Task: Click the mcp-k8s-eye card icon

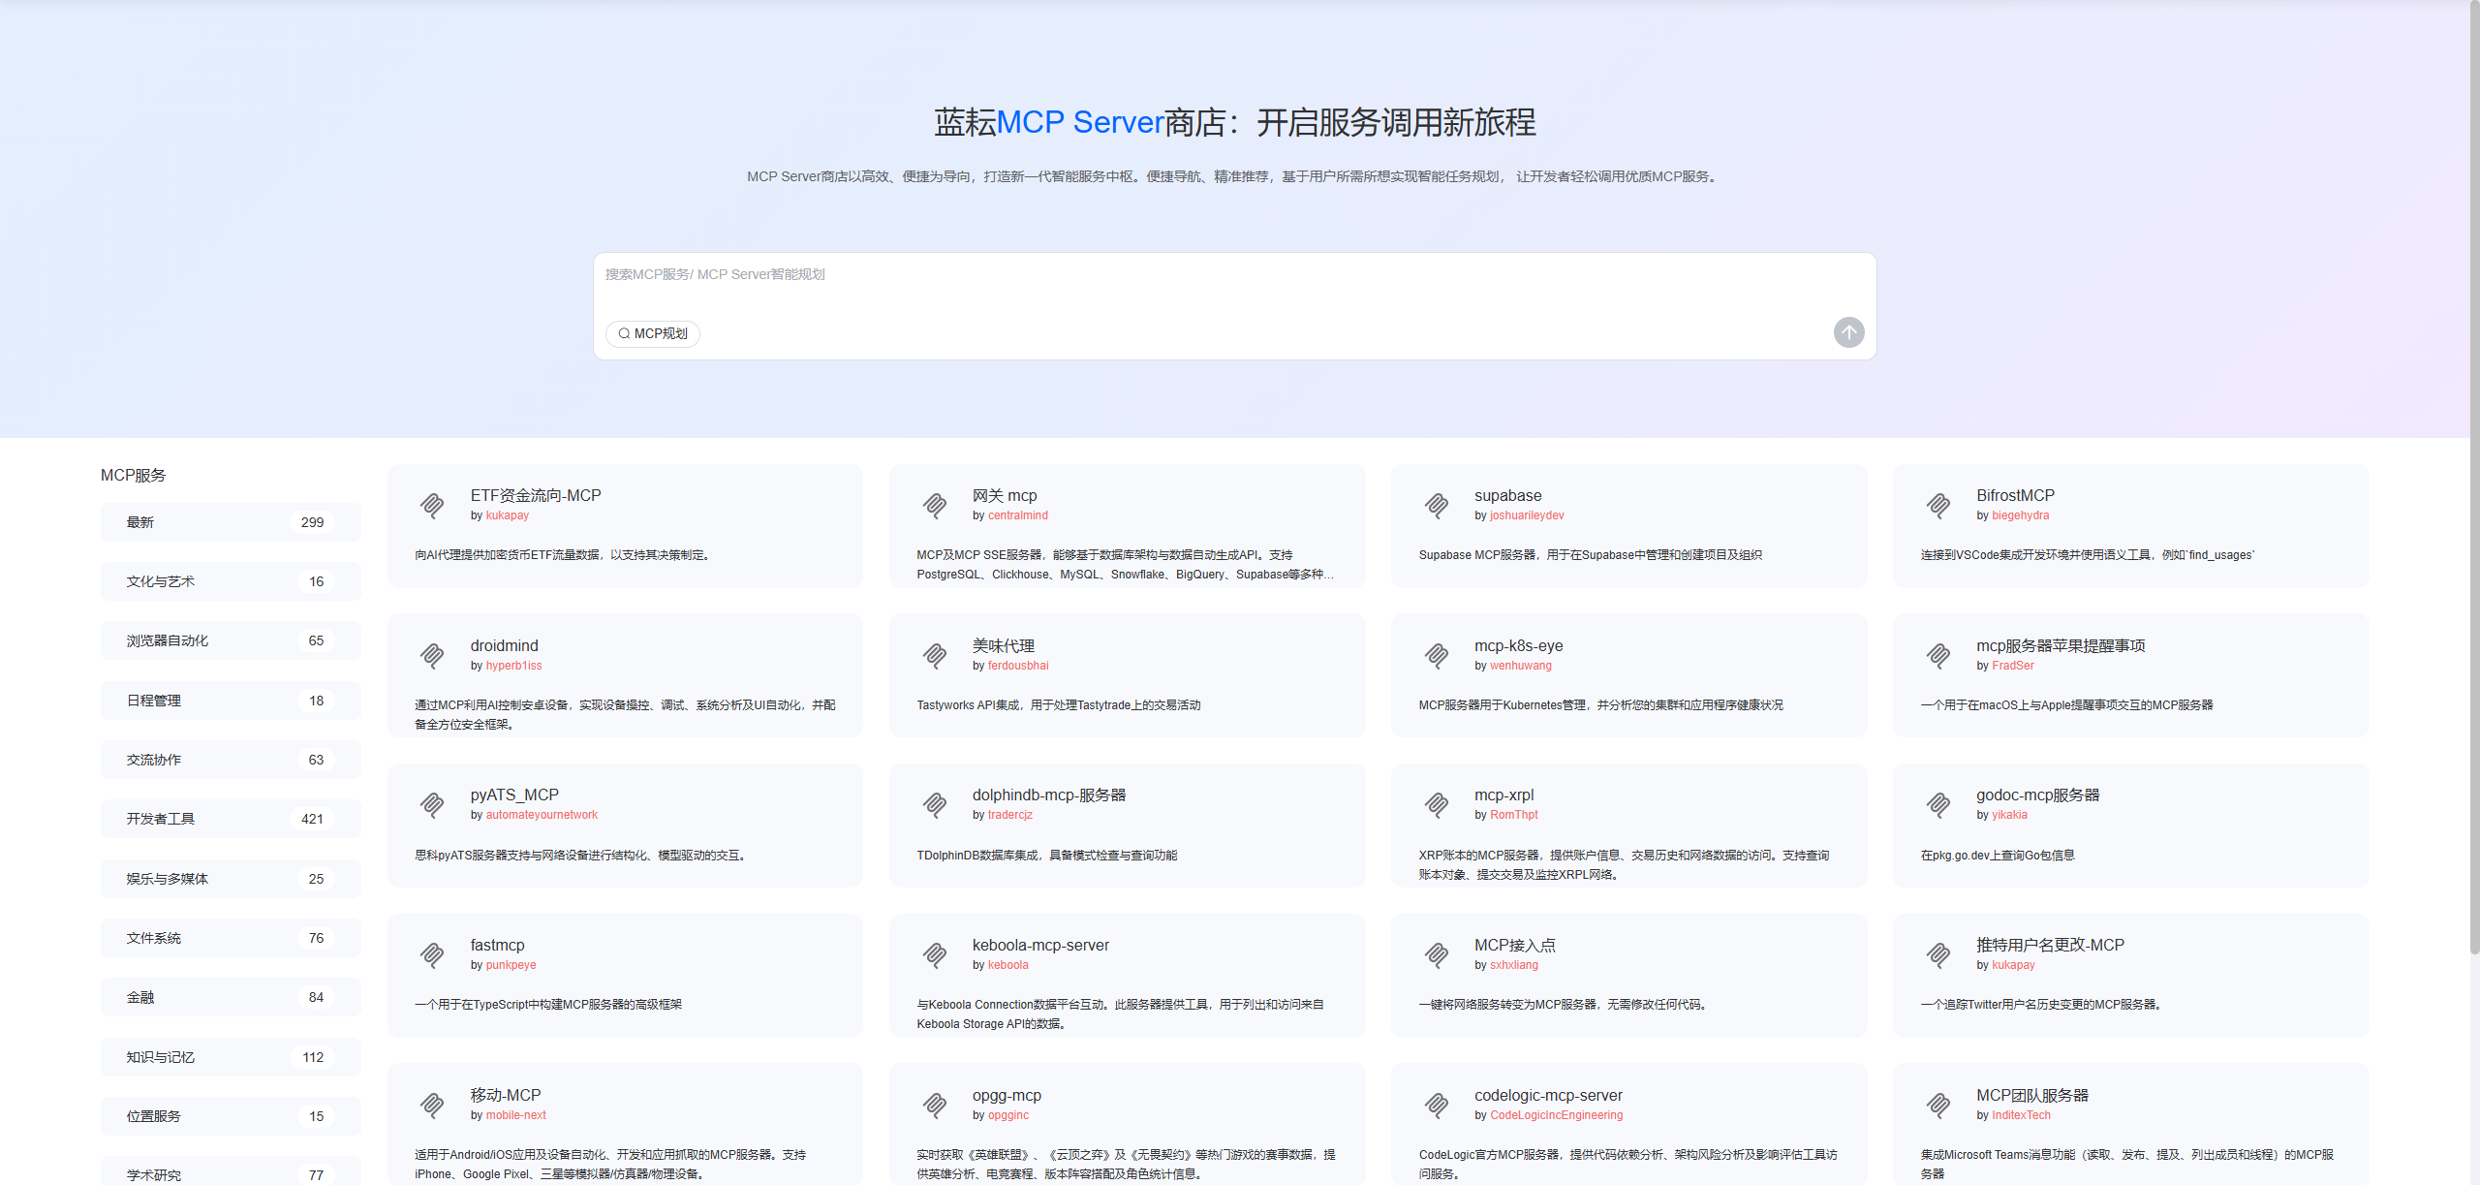Action: pyautogui.click(x=1437, y=655)
